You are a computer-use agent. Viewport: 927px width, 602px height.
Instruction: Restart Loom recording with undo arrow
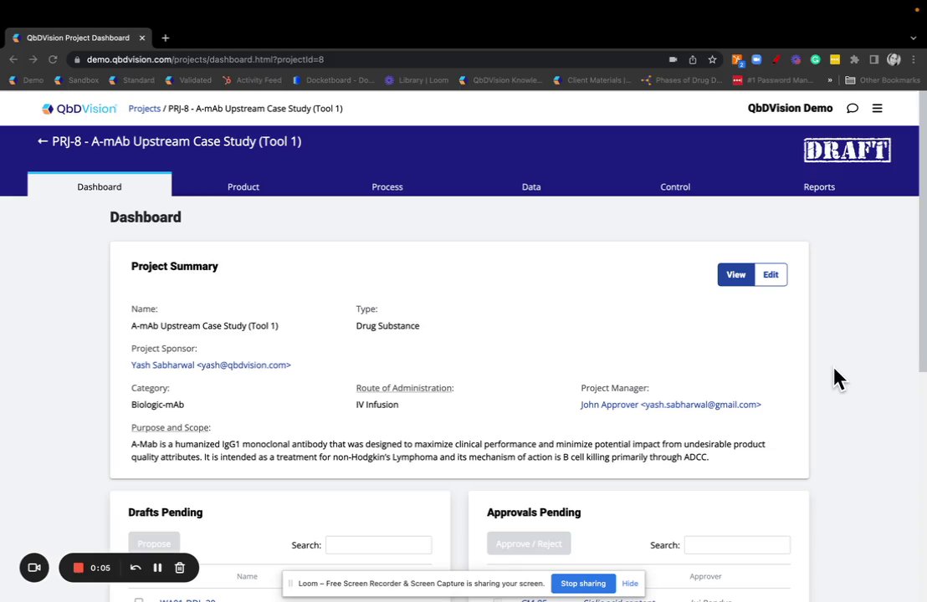(136, 568)
